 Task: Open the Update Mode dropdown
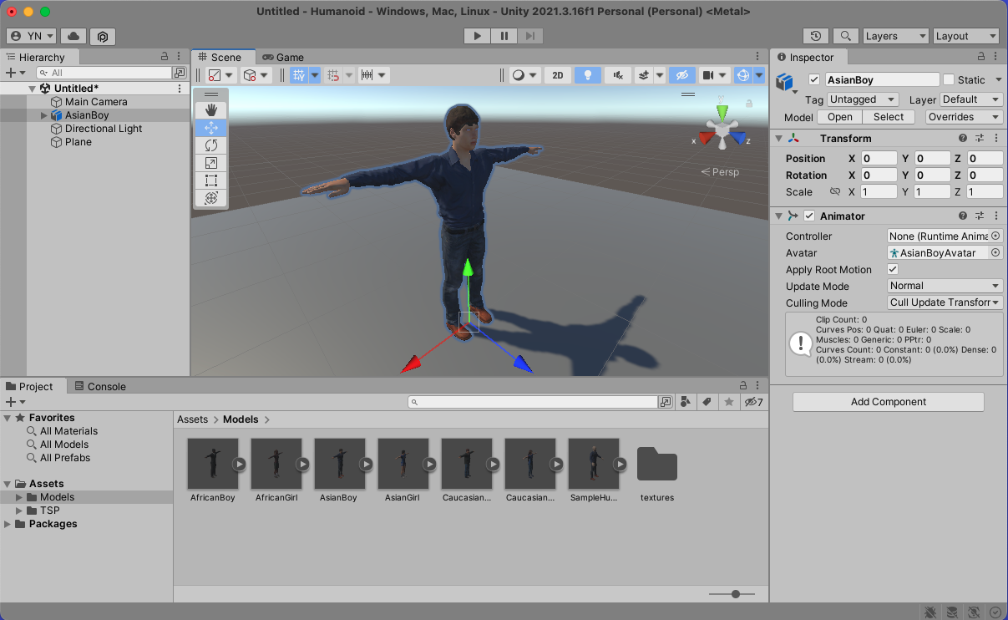(945, 286)
